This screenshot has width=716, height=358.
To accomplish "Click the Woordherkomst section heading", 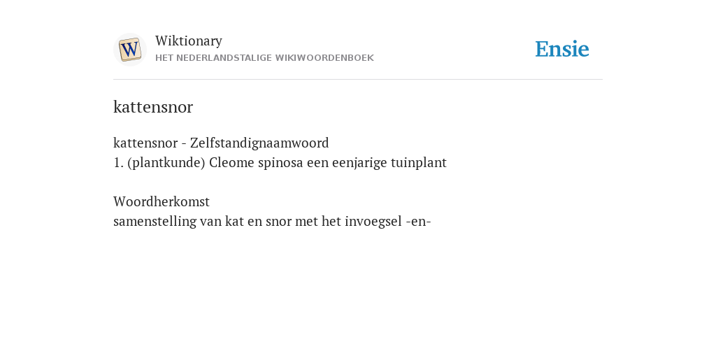I will 162,201.
